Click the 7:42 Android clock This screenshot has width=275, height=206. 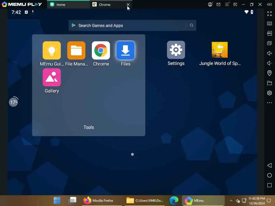coord(16,12)
